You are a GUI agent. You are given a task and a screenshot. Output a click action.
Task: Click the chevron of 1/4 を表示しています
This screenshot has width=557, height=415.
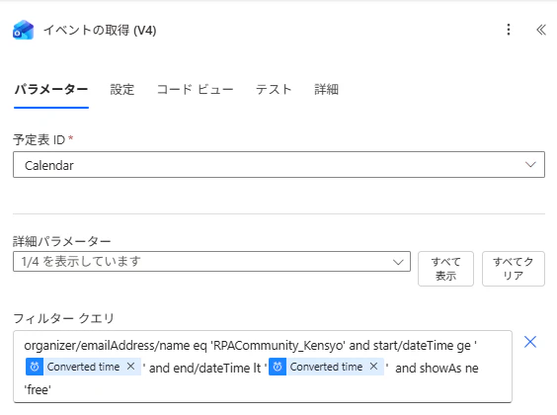tap(398, 262)
